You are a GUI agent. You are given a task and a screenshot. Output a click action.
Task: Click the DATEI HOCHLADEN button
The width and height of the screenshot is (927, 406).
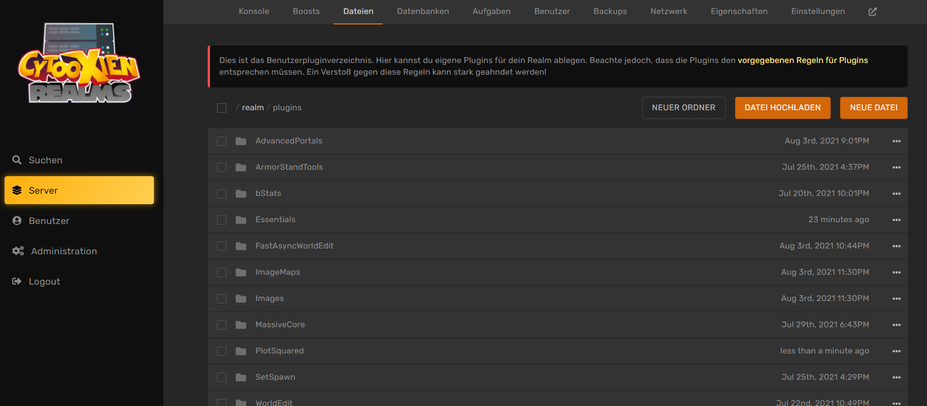coord(783,108)
